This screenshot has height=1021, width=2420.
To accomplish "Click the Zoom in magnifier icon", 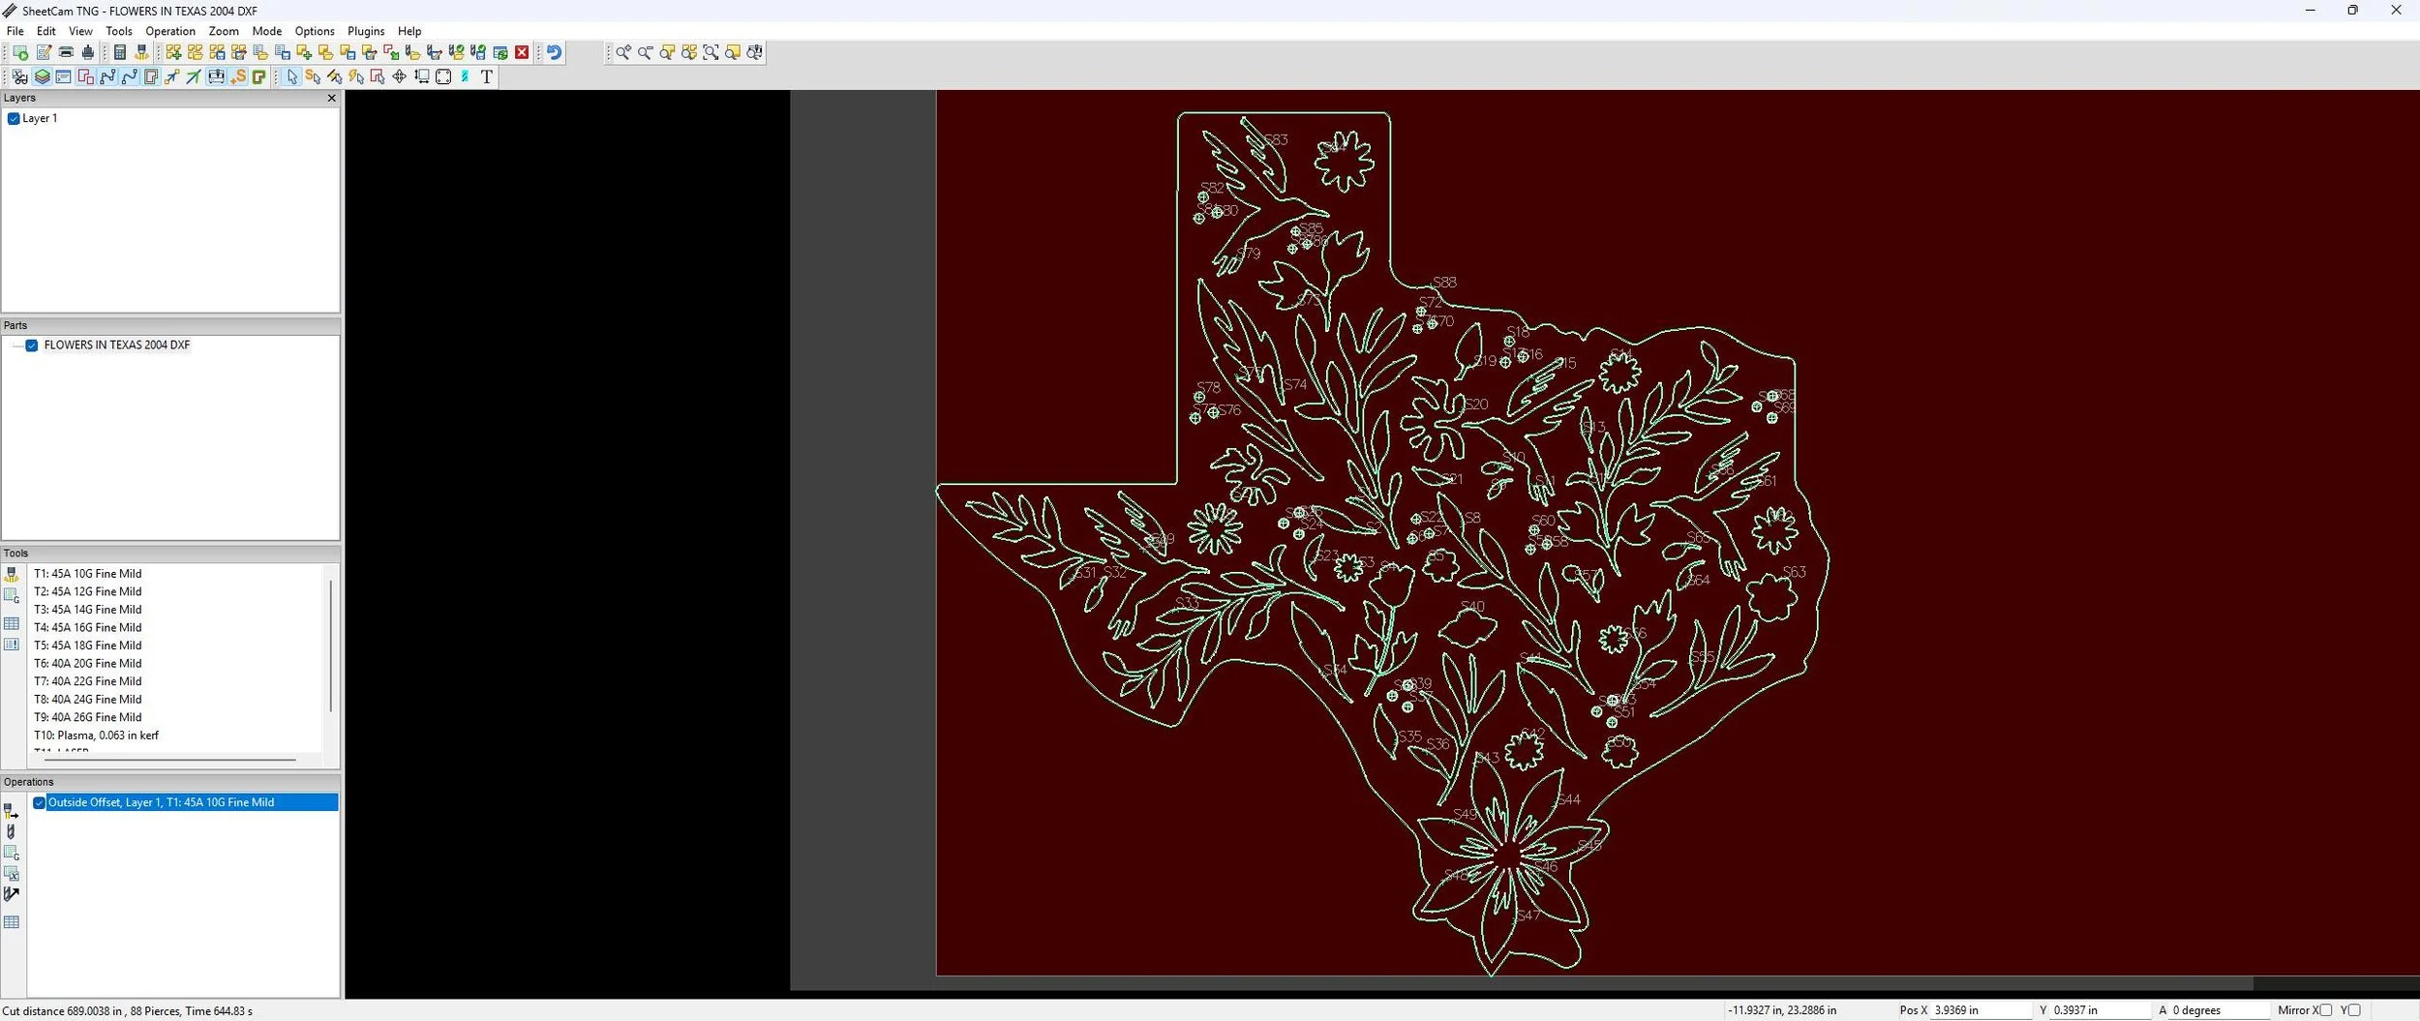I will [x=623, y=52].
